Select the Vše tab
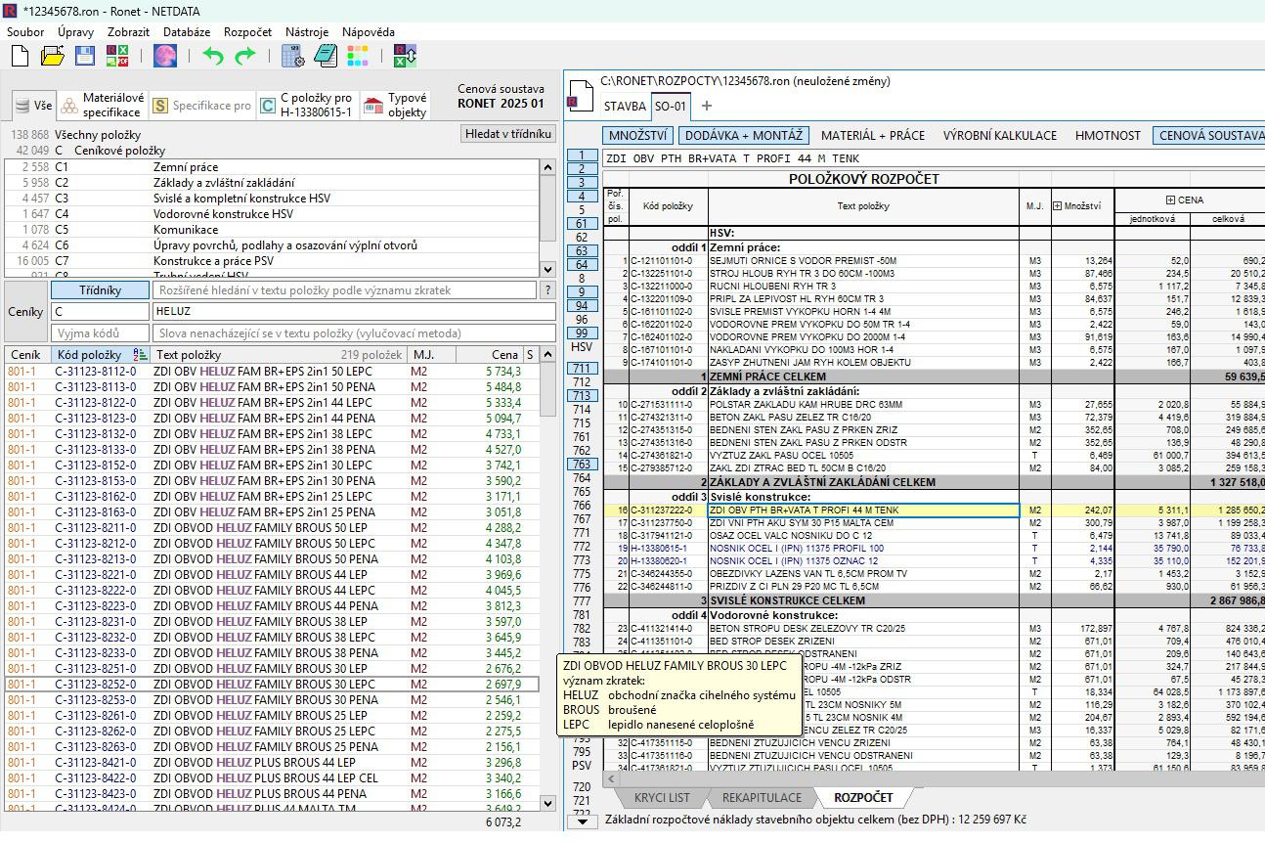This screenshot has height=843, width=1265. (33, 106)
